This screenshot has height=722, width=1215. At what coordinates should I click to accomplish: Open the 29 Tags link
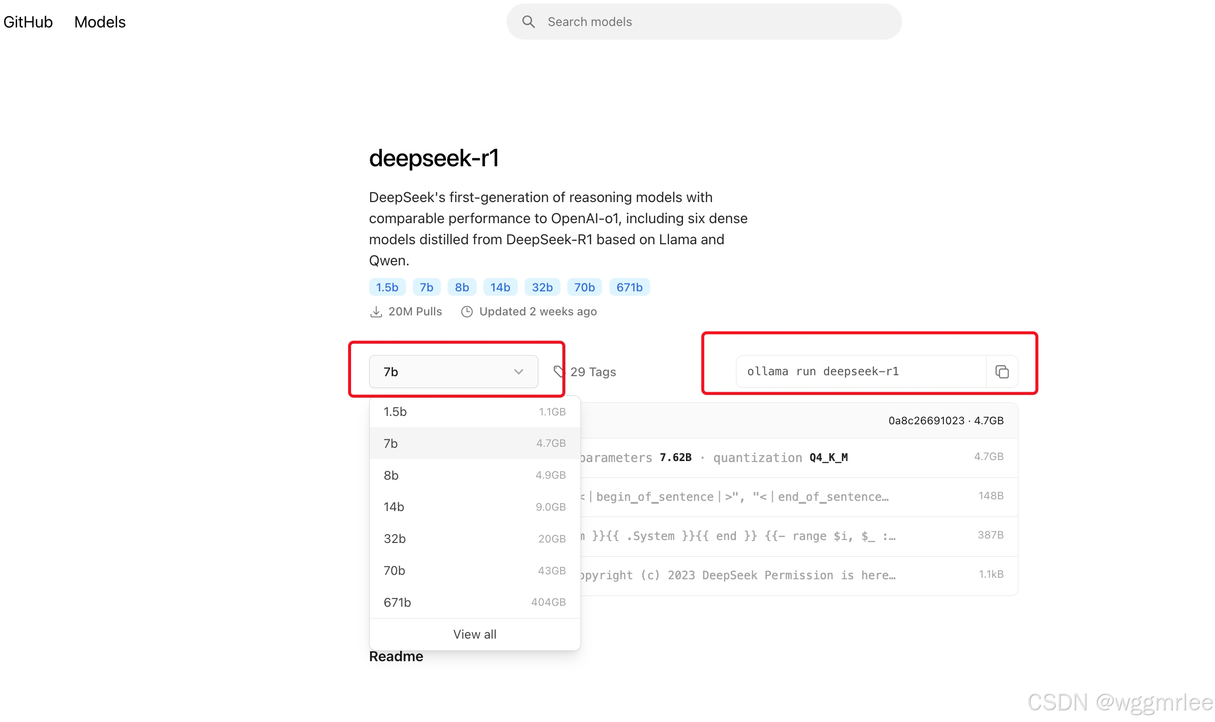click(592, 372)
